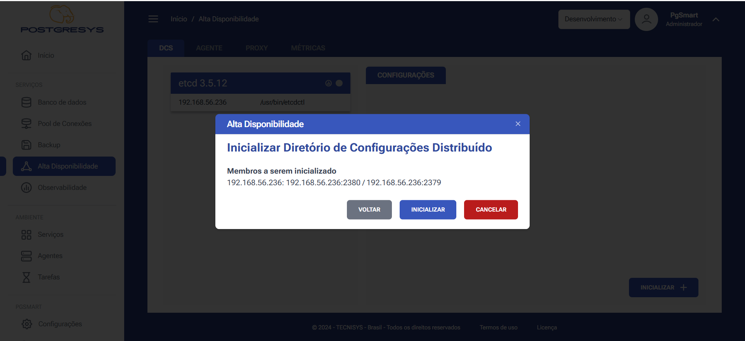Click the Configurações gear icon in sidebar
Image resolution: width=745 pixels, height=341 pixels.
click(x=27, y=324)
